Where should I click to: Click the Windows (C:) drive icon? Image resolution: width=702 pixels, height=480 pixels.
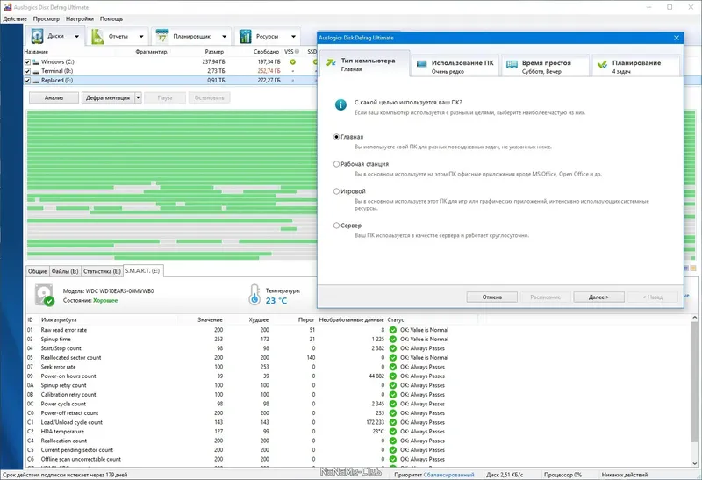36,61
